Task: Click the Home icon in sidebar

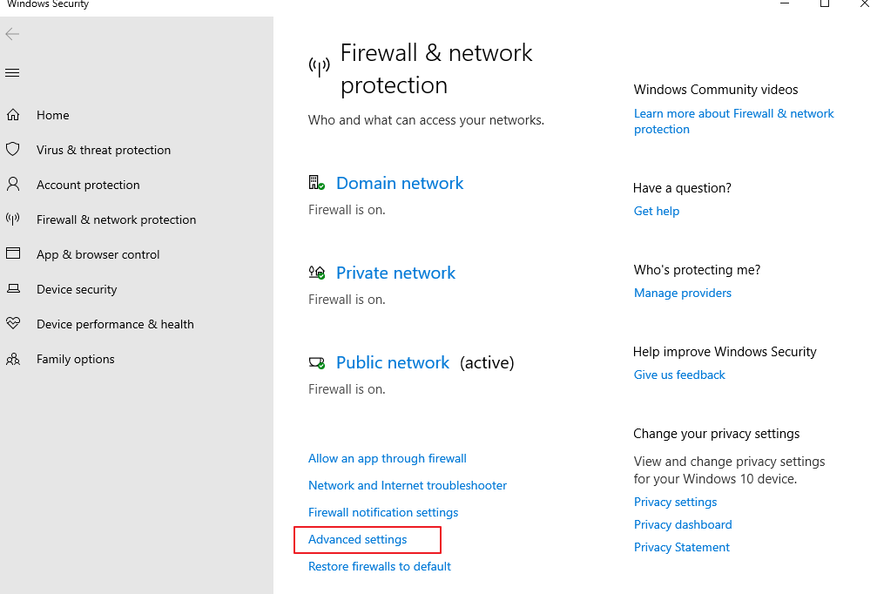Action: [13, 115]
